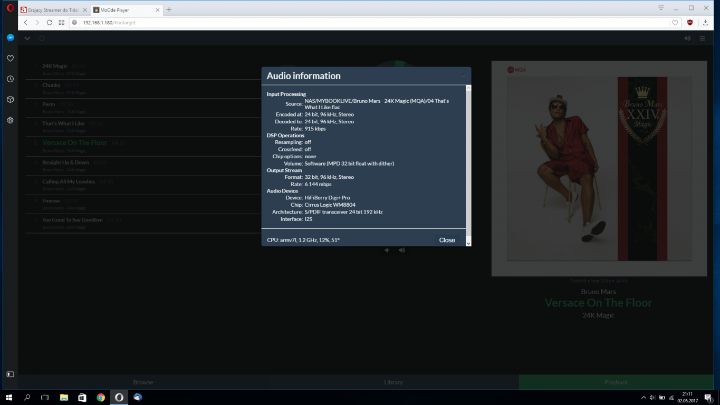The width and height of the screenshot is (720, 405).
Task: Open a new browser tab
Action: 169,9
